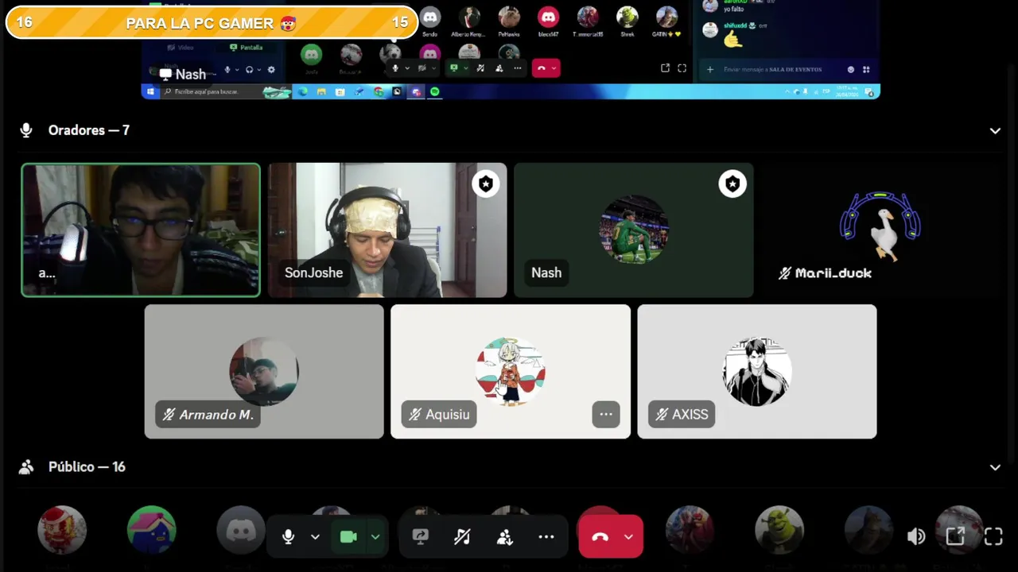Click headphones icon in shared user panel

point(250,70)
